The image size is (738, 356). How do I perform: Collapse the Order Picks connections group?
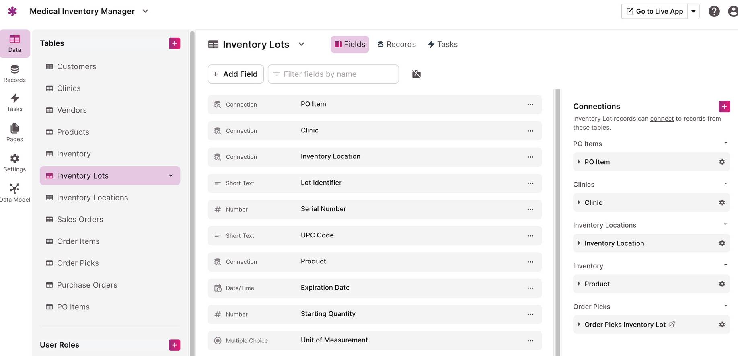(726, 306)
